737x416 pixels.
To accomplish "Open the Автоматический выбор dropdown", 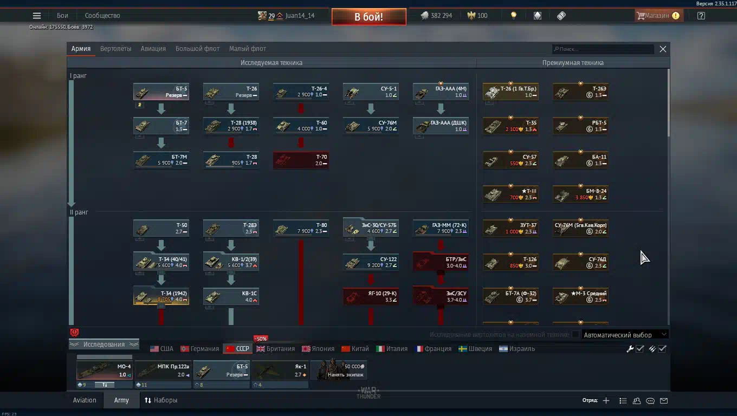I will (625, 335).
